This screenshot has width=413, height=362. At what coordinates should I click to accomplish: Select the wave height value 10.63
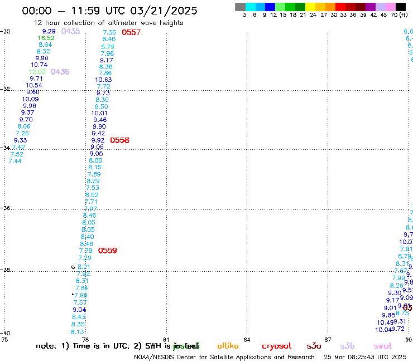tap(103, 80)
